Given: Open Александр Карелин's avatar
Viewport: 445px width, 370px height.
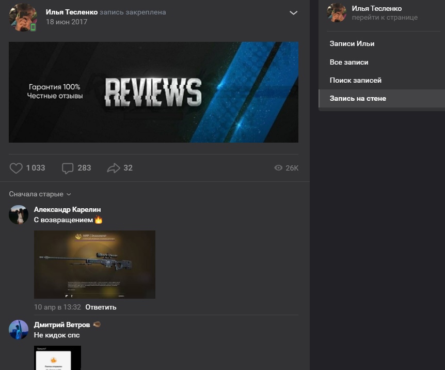Looking at the screenshot, I should (19, 214).
